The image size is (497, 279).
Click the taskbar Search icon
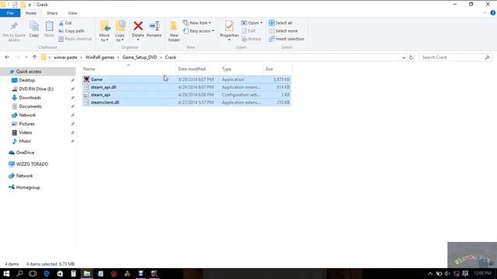pos(19,274)
